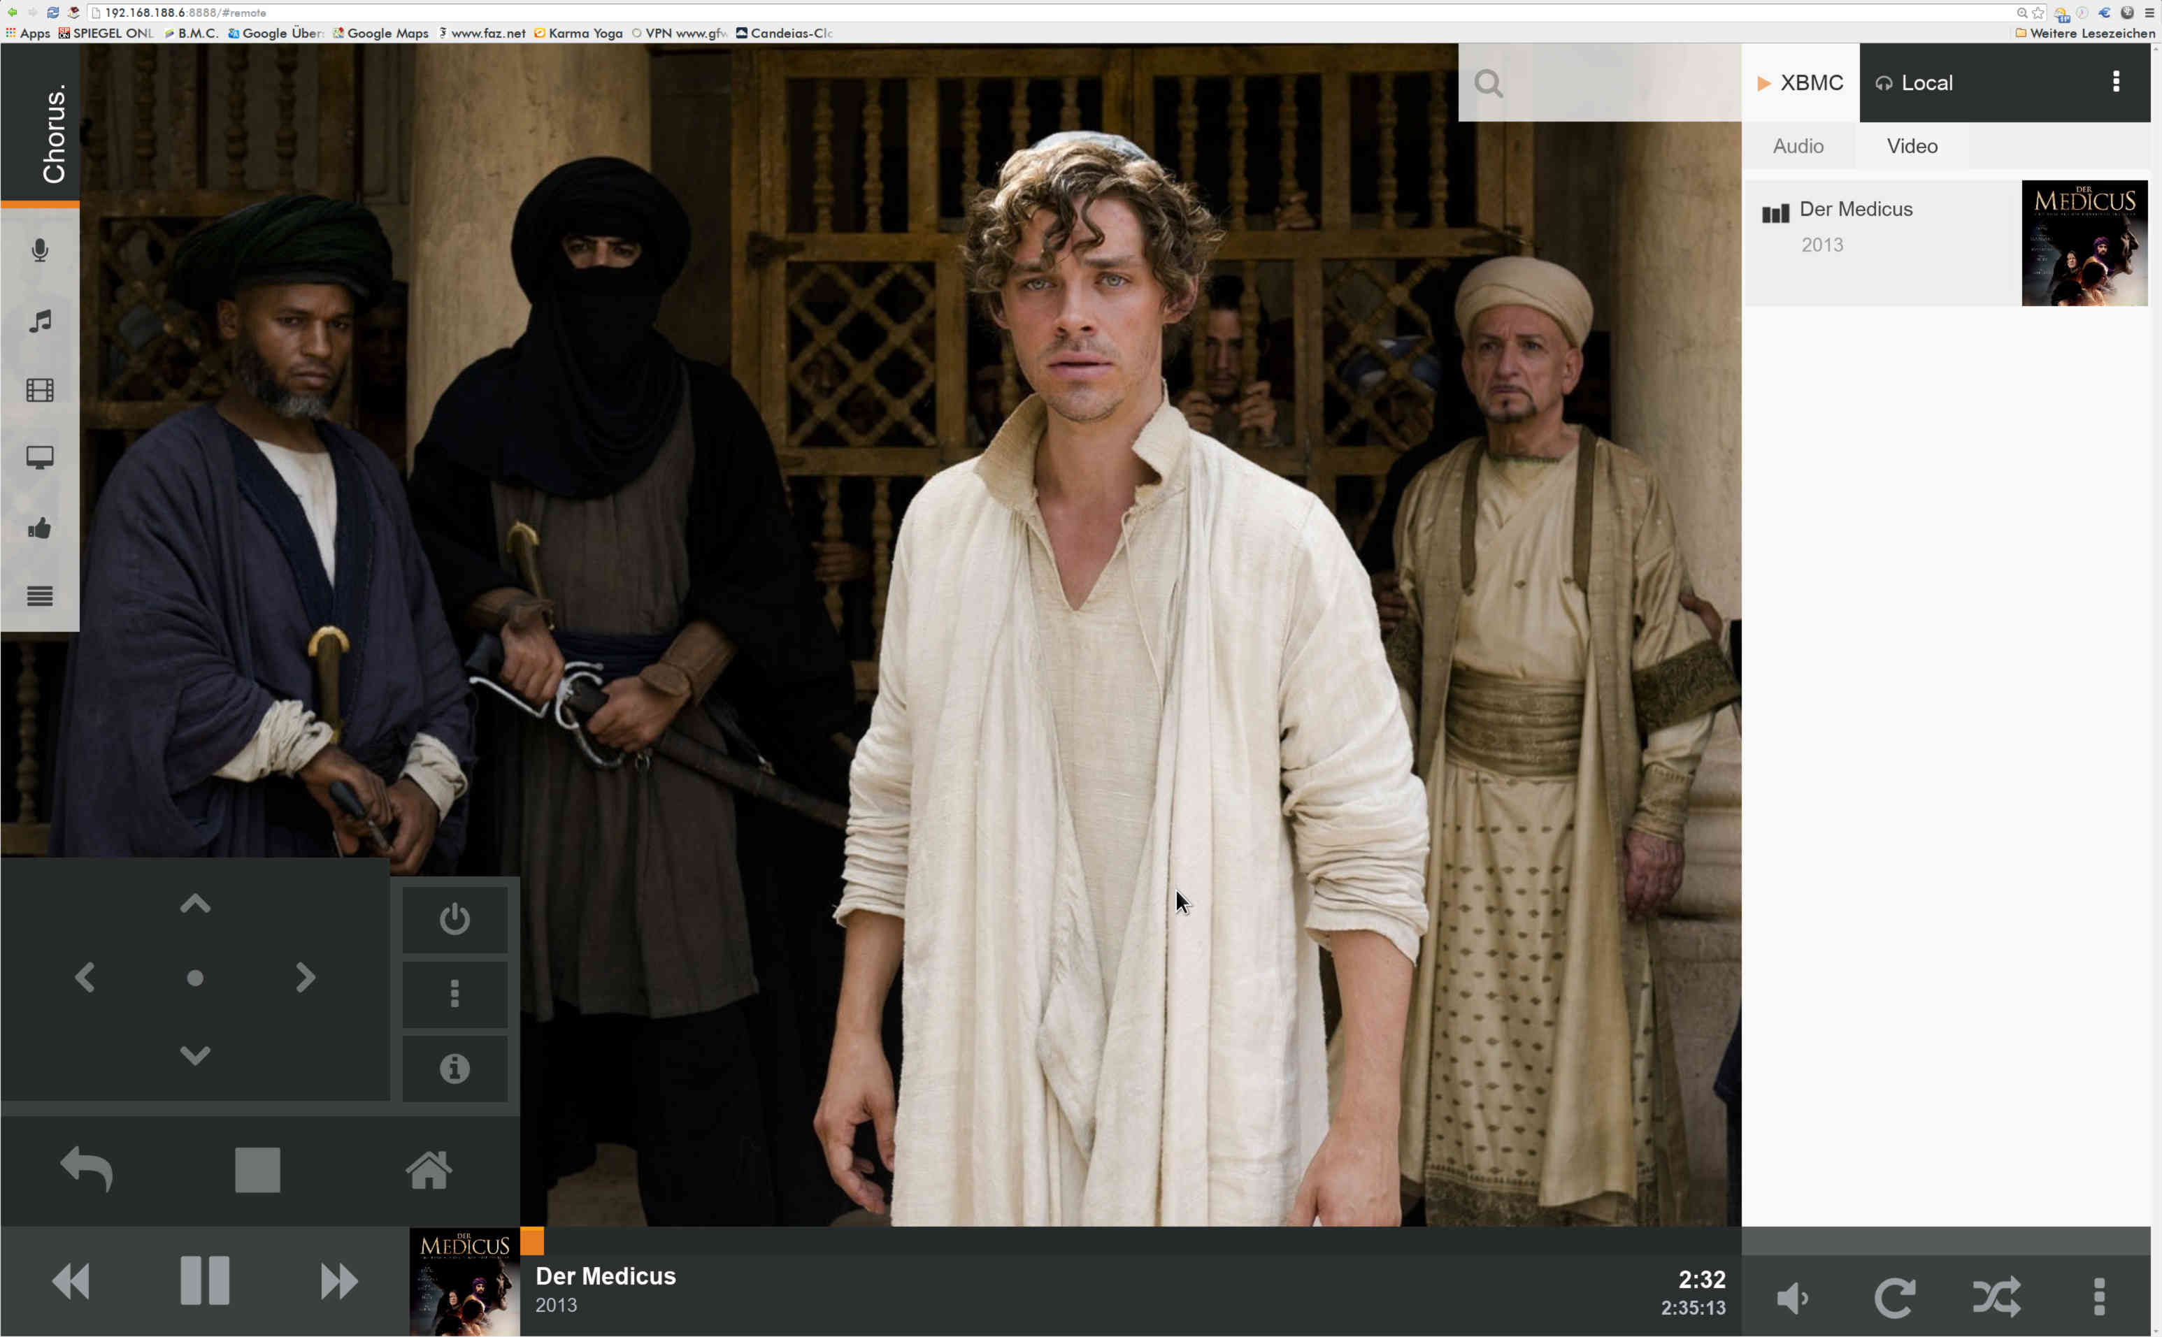Open the TV shows monitor icon
This screenshot has height=1337, width=2162.
40,458
